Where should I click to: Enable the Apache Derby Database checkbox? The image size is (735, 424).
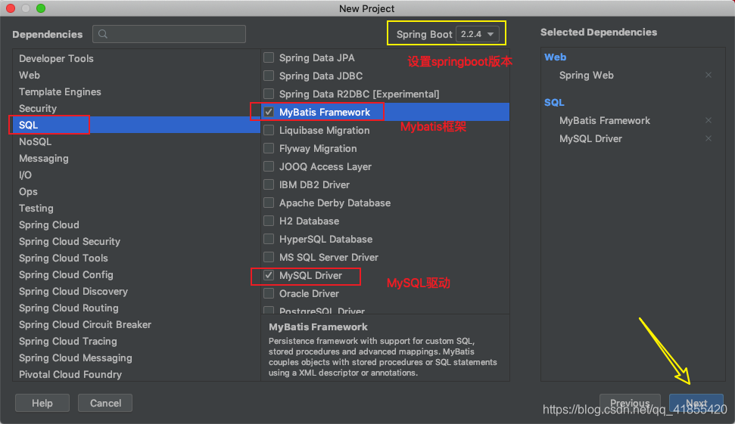(x=269, y=203)
